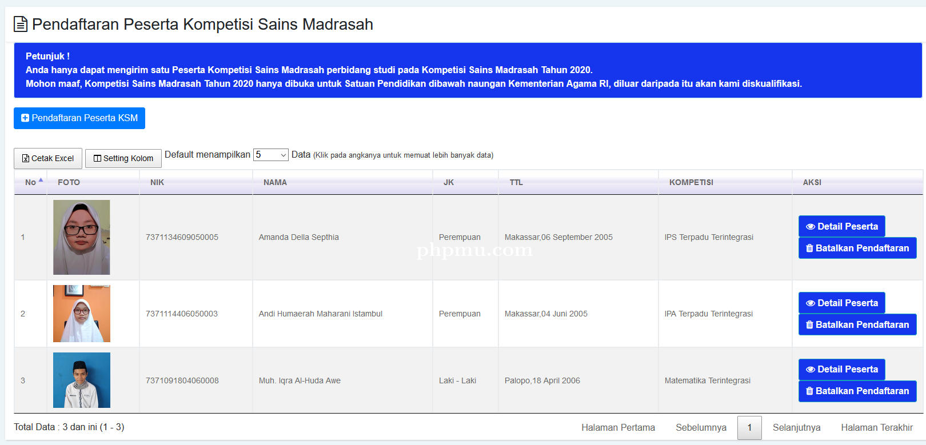Viewport: 926px width, 445px height.
Task: Export table using Cetak Excel
Action: (48, 158)
